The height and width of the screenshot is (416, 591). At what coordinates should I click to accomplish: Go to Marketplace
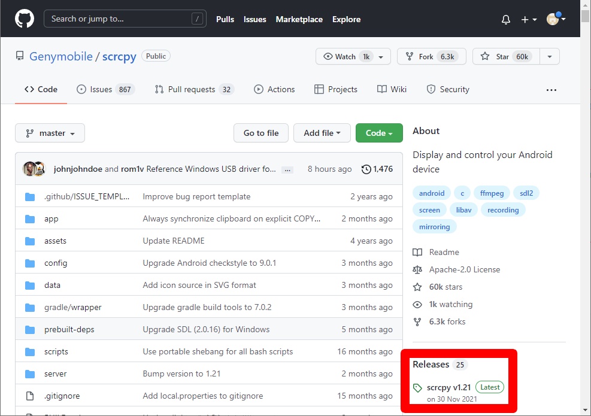(x=299, y=19)
